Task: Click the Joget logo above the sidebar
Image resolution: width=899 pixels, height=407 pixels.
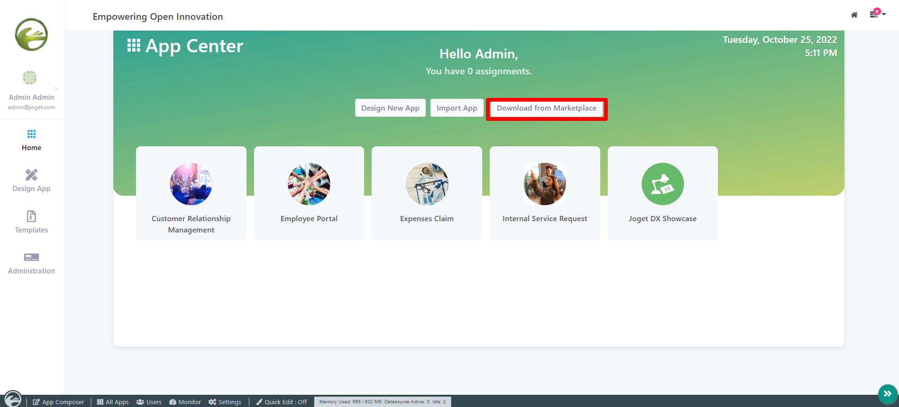Action: pyautogui.click(x=32, y=34)
